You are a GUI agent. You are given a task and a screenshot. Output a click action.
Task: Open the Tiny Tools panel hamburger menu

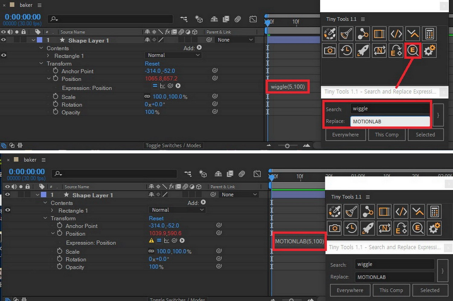pyautogui.click(x=362, y=19)
